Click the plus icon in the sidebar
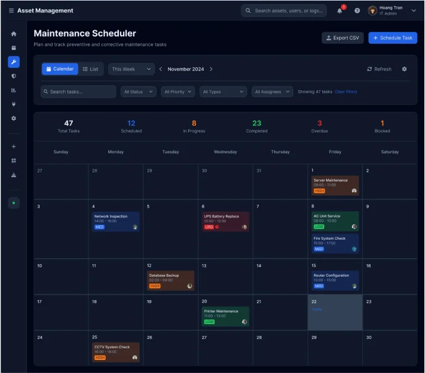Screen dimensions: 425x373 tap(14, 146)
